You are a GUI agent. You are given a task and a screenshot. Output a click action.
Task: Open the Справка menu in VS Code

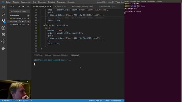[x=71, y=2]
